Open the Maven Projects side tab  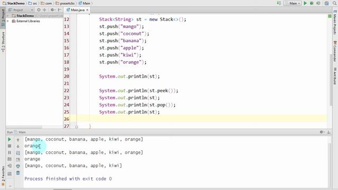[x=335, y=22]
